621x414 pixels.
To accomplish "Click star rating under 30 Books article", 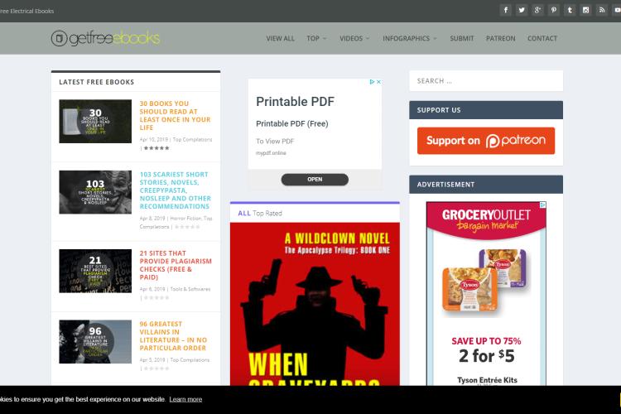I will [156, 147].
